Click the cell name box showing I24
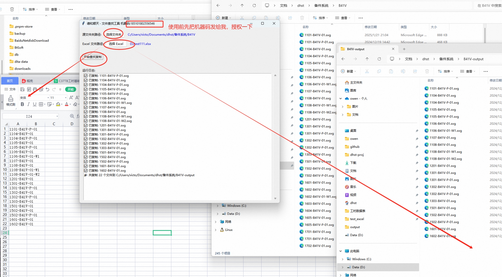The width and height of the screenshot is (502, 277). click(x=29, y=117)
